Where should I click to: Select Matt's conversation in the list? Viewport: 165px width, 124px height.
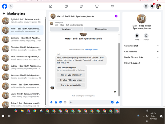point(22,30)
